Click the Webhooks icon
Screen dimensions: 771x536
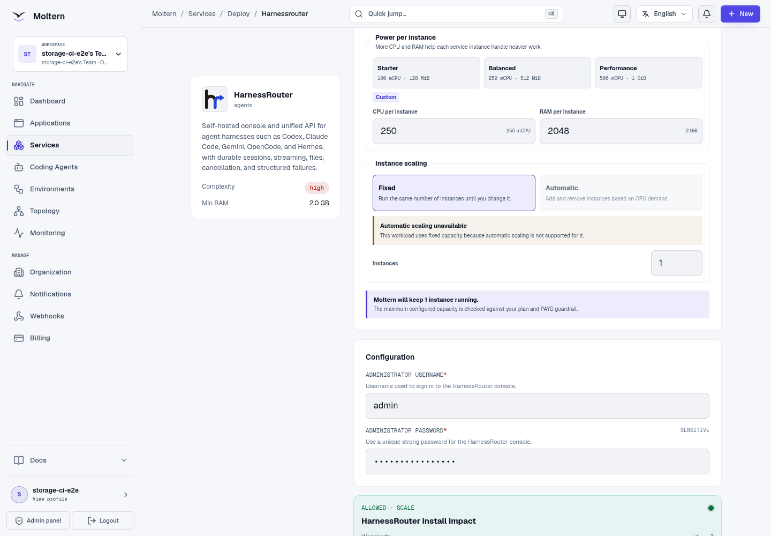pos(19,316)
